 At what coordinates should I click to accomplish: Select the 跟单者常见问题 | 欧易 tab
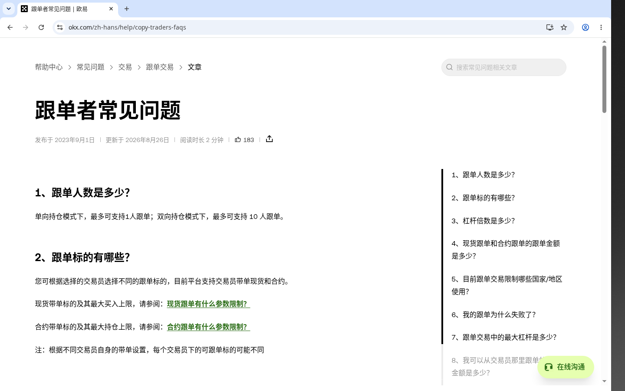68,9
